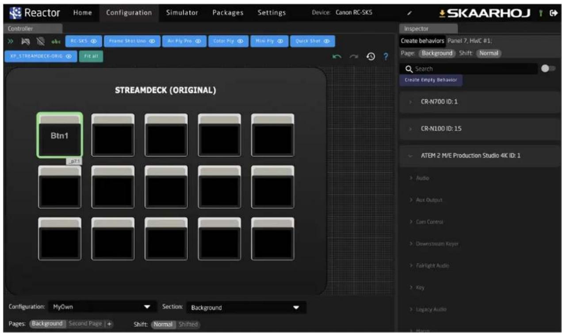Toggle visibility eye on XP_STREAMDECK-ORIG
This screenshot has height=333, width=562.
click(x=69, y=57)
